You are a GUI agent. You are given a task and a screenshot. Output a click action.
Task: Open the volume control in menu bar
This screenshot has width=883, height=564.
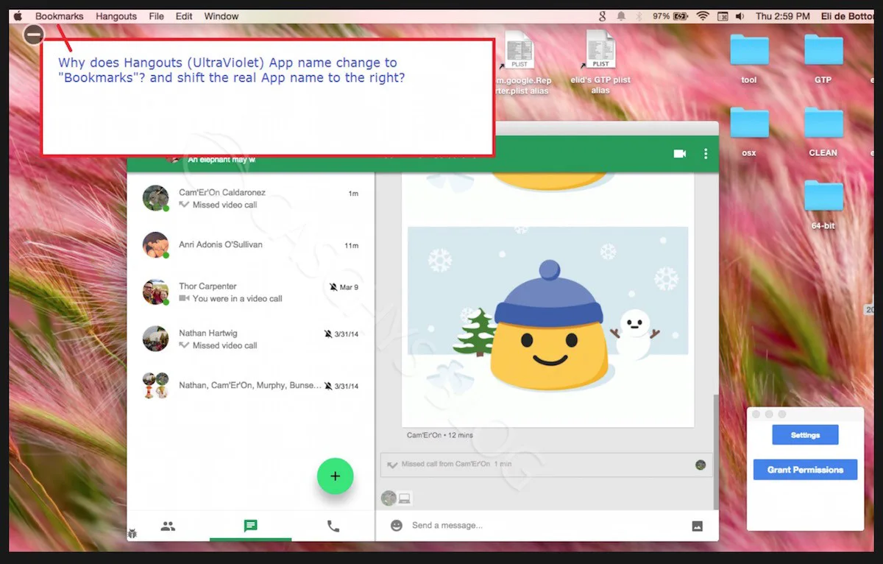[740, 16]
